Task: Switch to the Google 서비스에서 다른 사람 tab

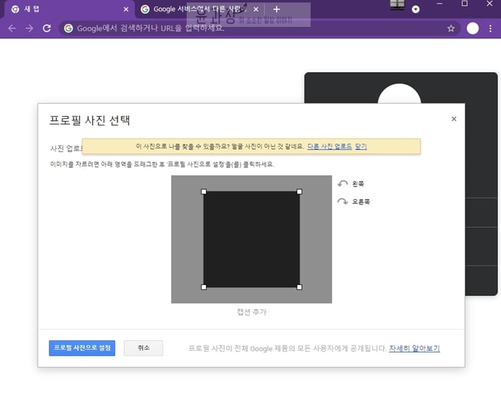Action: (x=194, y=9)
